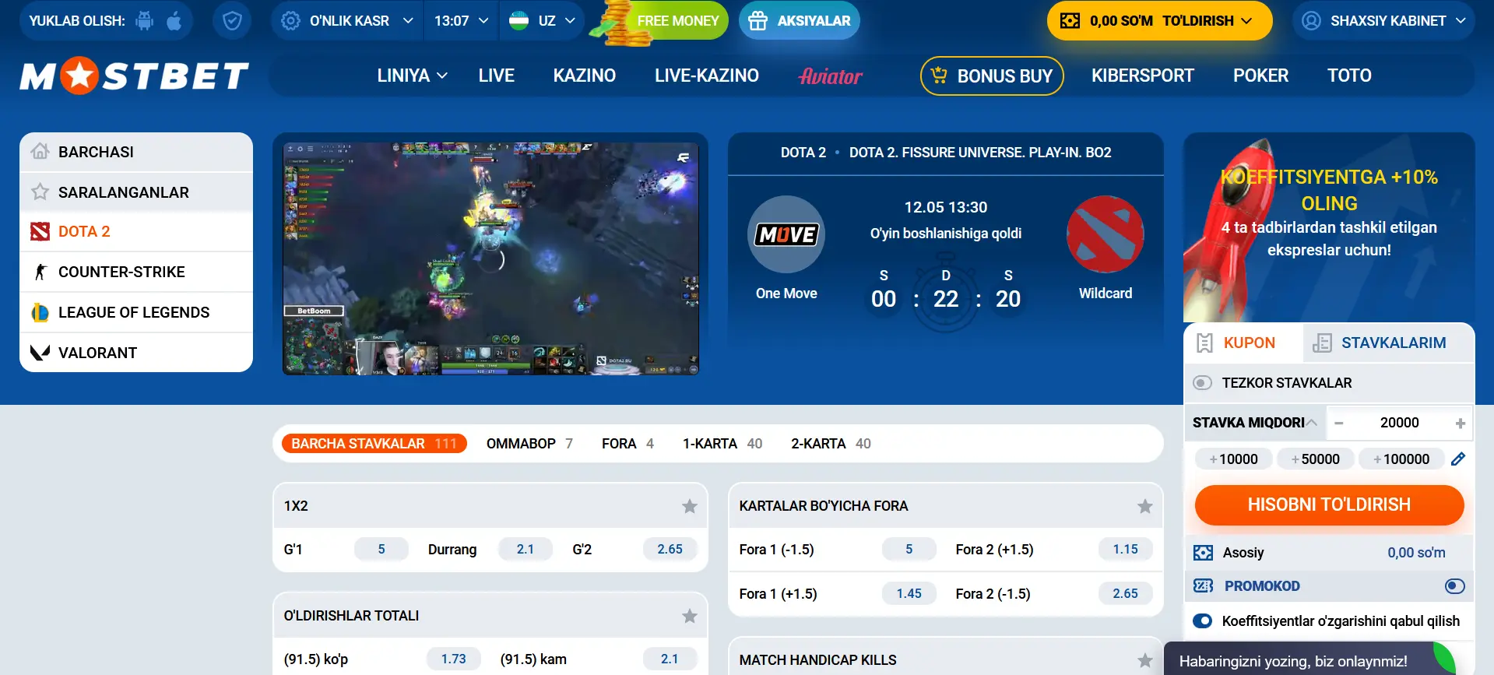Viewport: 1494px width, 675px height.
Task: Open the O'nlik kasr odds format dropdown
Action: [x=347, y=21]
